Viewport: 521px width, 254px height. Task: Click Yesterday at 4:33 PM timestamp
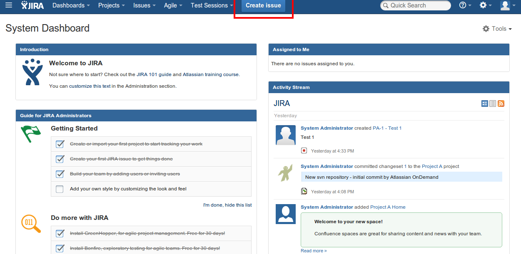(x=332, y=151)
